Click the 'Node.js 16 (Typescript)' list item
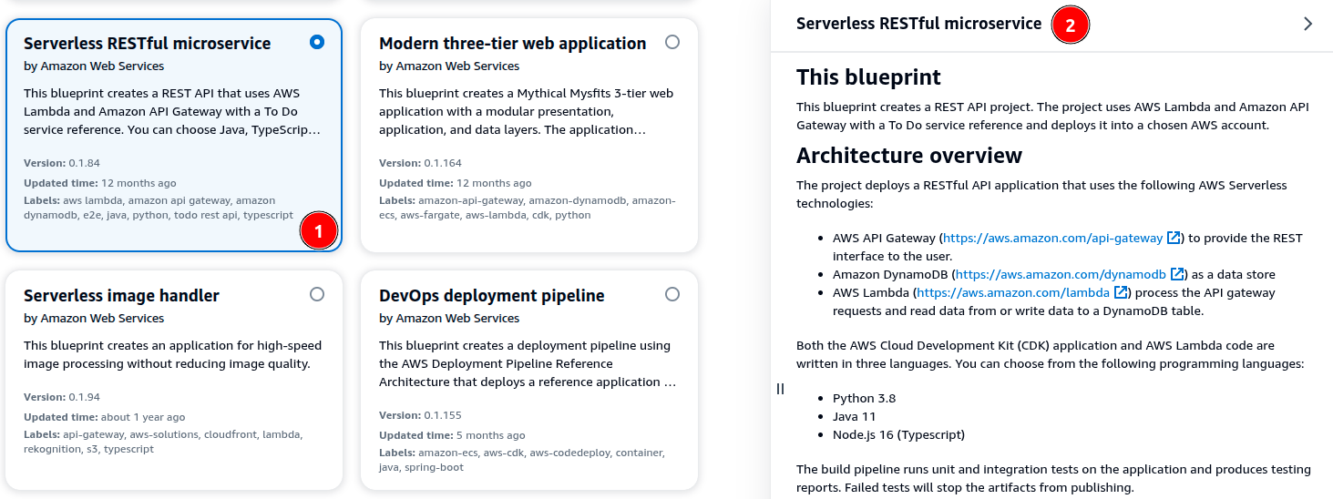 pos(898,434)
